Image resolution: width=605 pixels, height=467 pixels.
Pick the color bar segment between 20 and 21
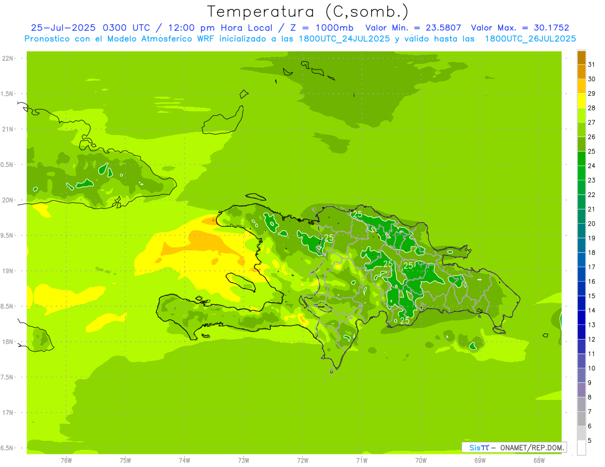click(581, 216)
